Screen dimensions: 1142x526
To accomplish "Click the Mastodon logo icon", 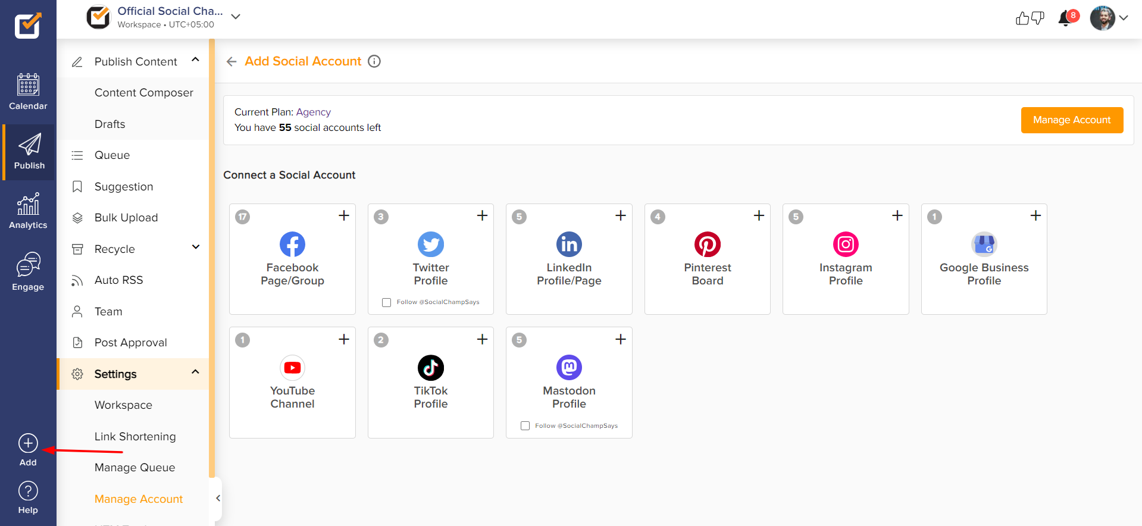I will pyautogui.click(x=569, y=368).
